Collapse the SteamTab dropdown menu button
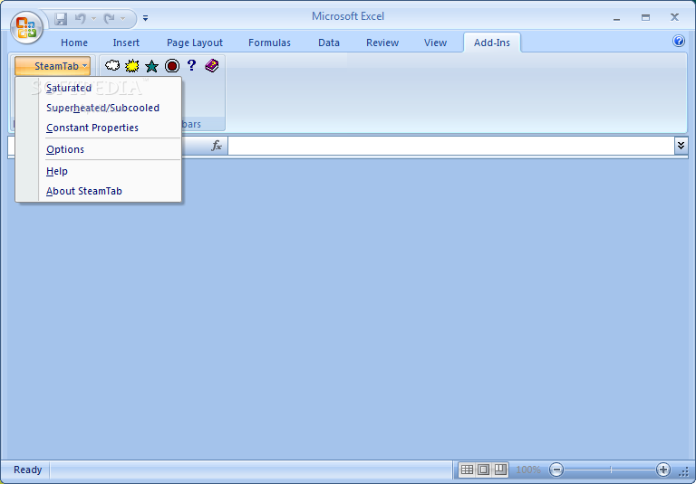696x484 pixels. click(x=53, y=66)
